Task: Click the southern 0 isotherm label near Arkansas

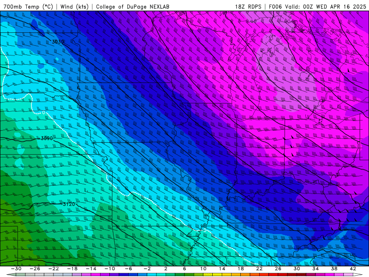Action: pos(205,230)
